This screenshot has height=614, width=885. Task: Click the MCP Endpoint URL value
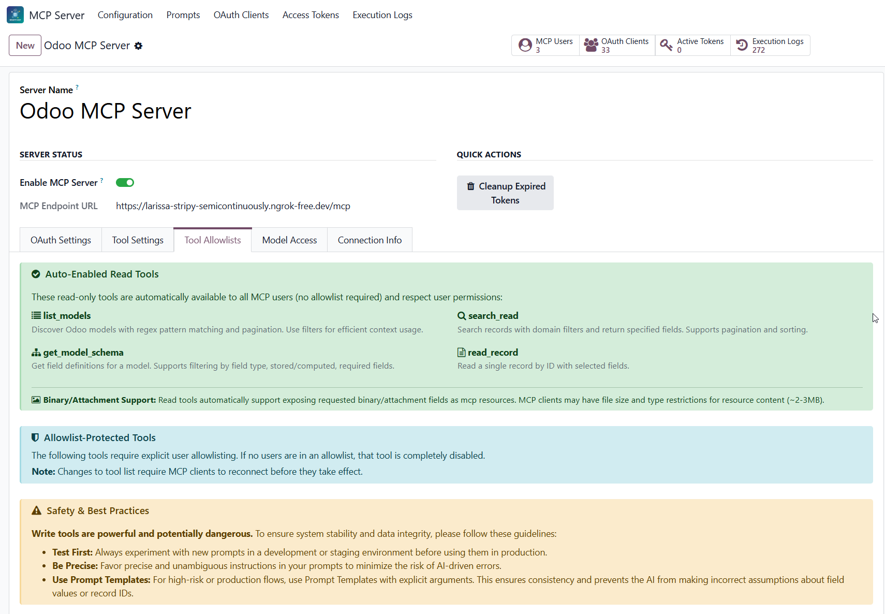pos(233,206)
